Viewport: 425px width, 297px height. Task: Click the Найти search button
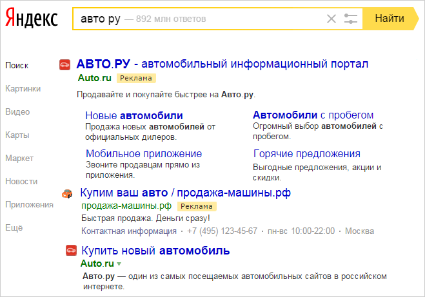tap(390, 19)
